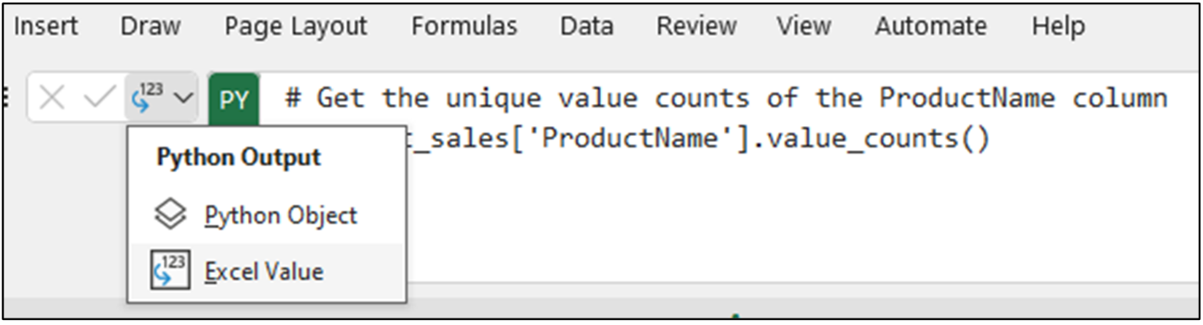Click the 123 Python output mode icon
The height and width of the screenshot is (325, 1203).
click(x=148, y=97)
